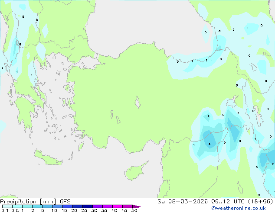
Task: Click the "GFS" model label
Action: pyautogui.click(x=65, y=202)
